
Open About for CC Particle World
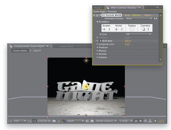(x=148, y=15)
